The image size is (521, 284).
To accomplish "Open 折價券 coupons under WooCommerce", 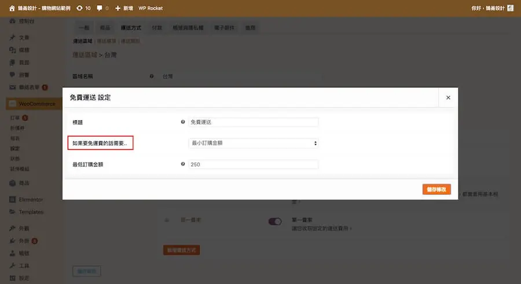I will click(x=17, y=128).
